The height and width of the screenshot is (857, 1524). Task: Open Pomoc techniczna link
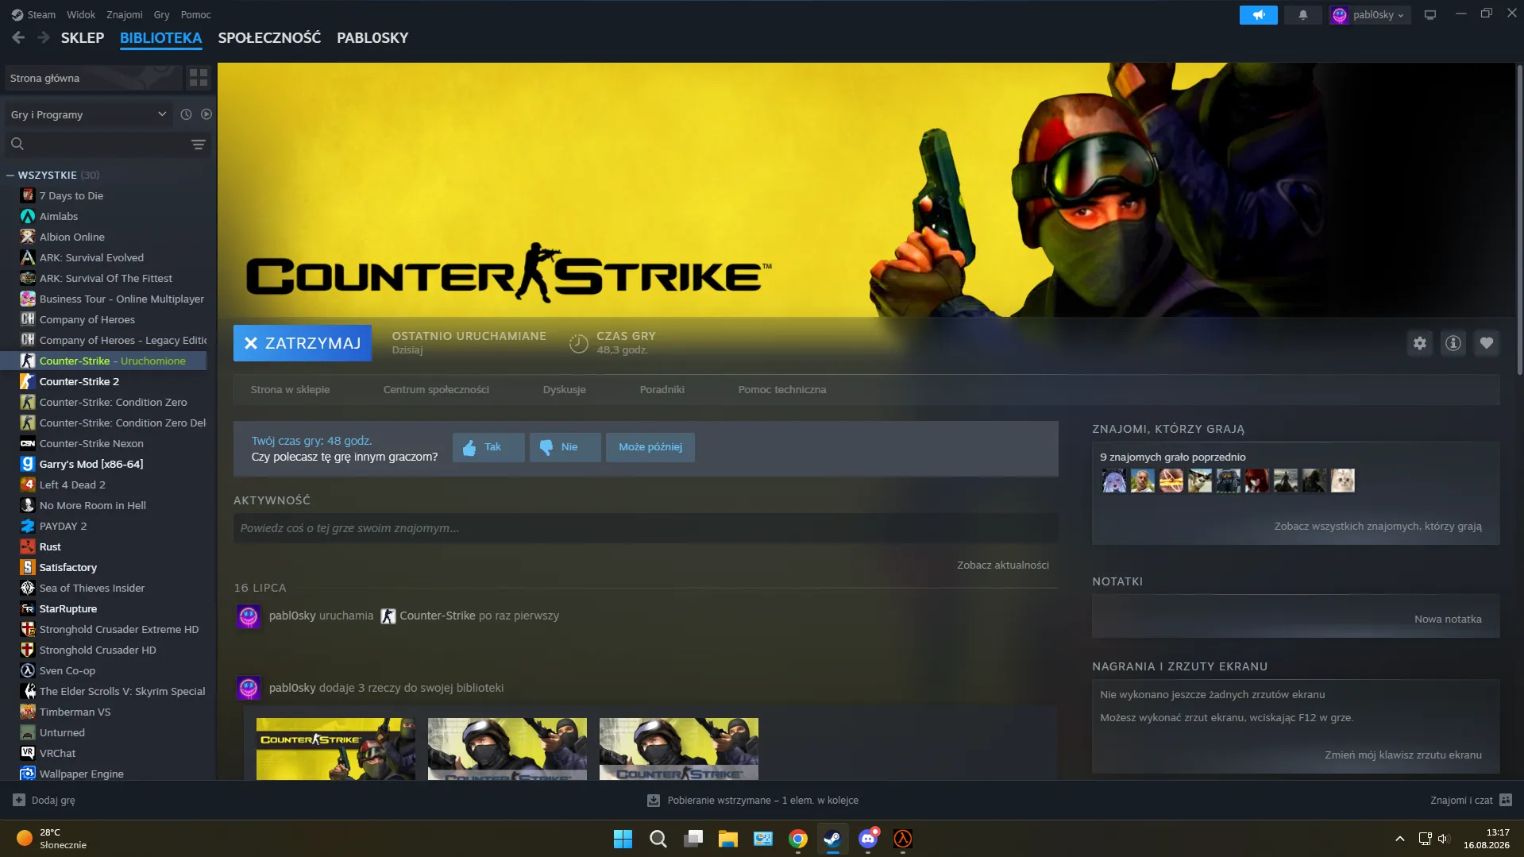(782, 390)
